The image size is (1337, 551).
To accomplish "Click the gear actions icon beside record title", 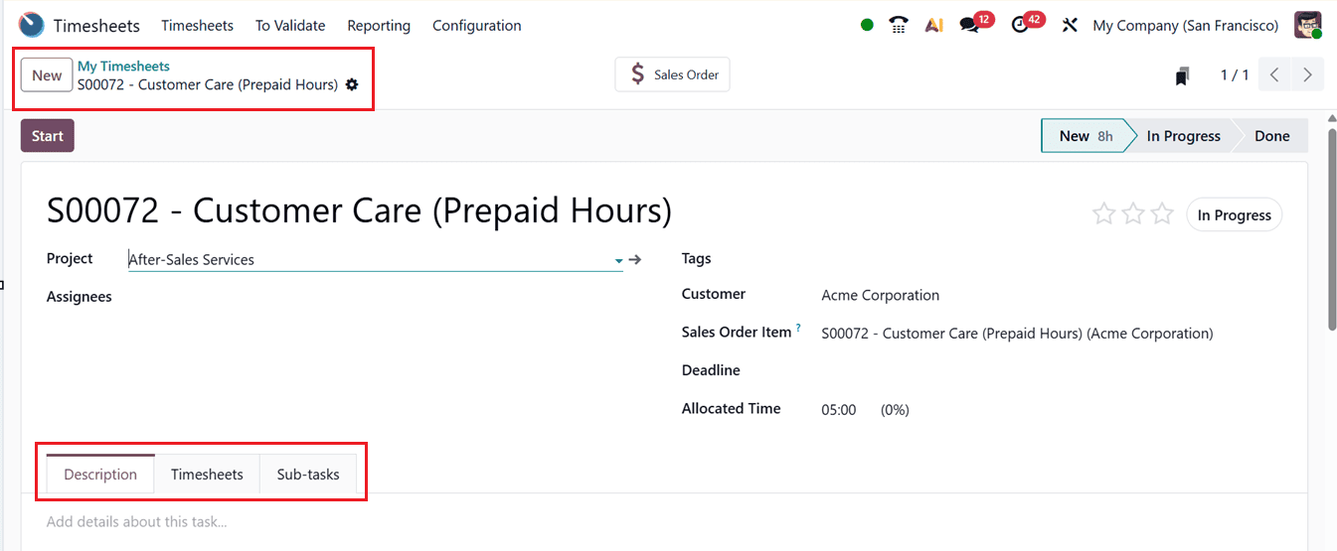I will (352, 85).
